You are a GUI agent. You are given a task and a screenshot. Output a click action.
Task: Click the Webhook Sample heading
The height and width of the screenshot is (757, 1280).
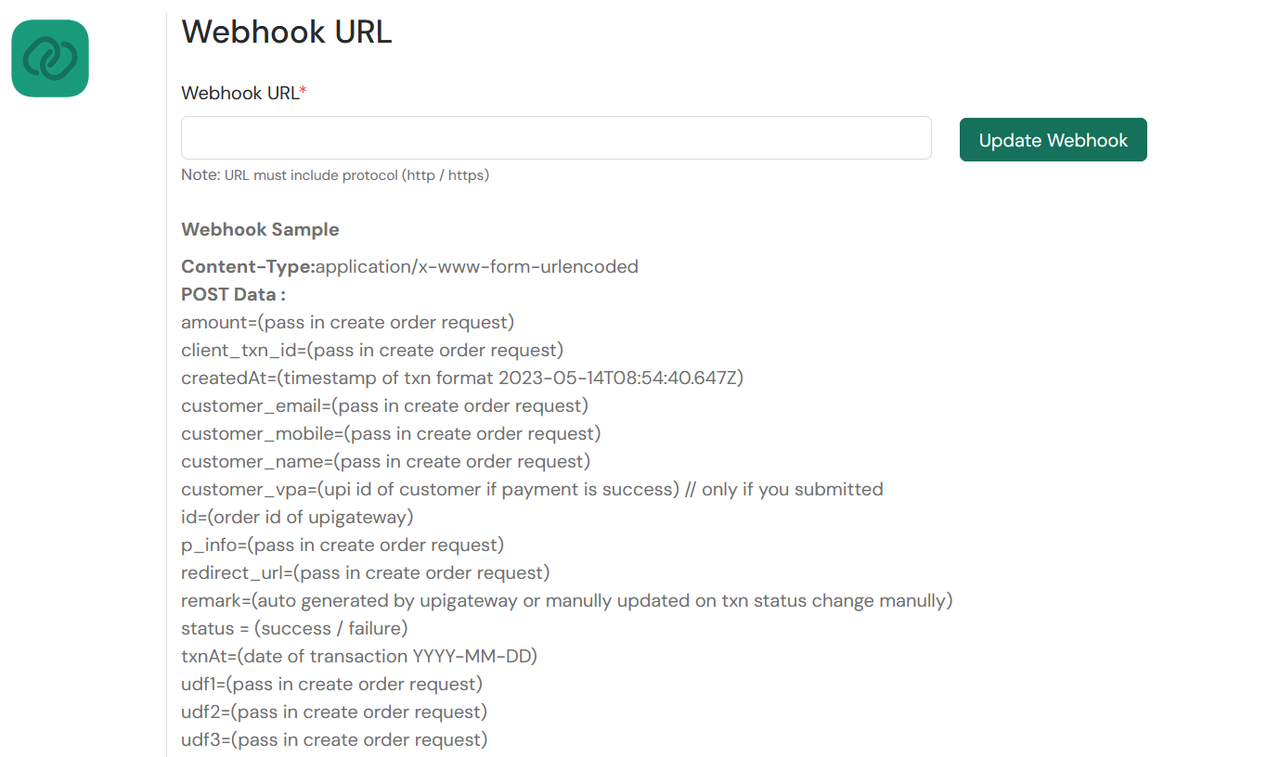260,229
